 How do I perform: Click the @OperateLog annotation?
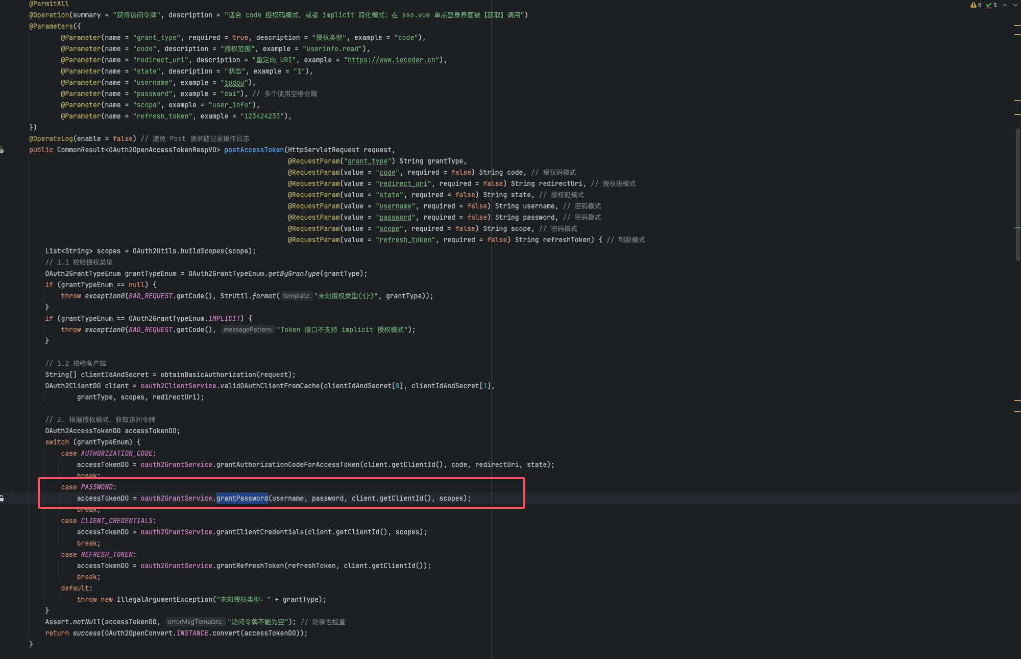(51, 139)
